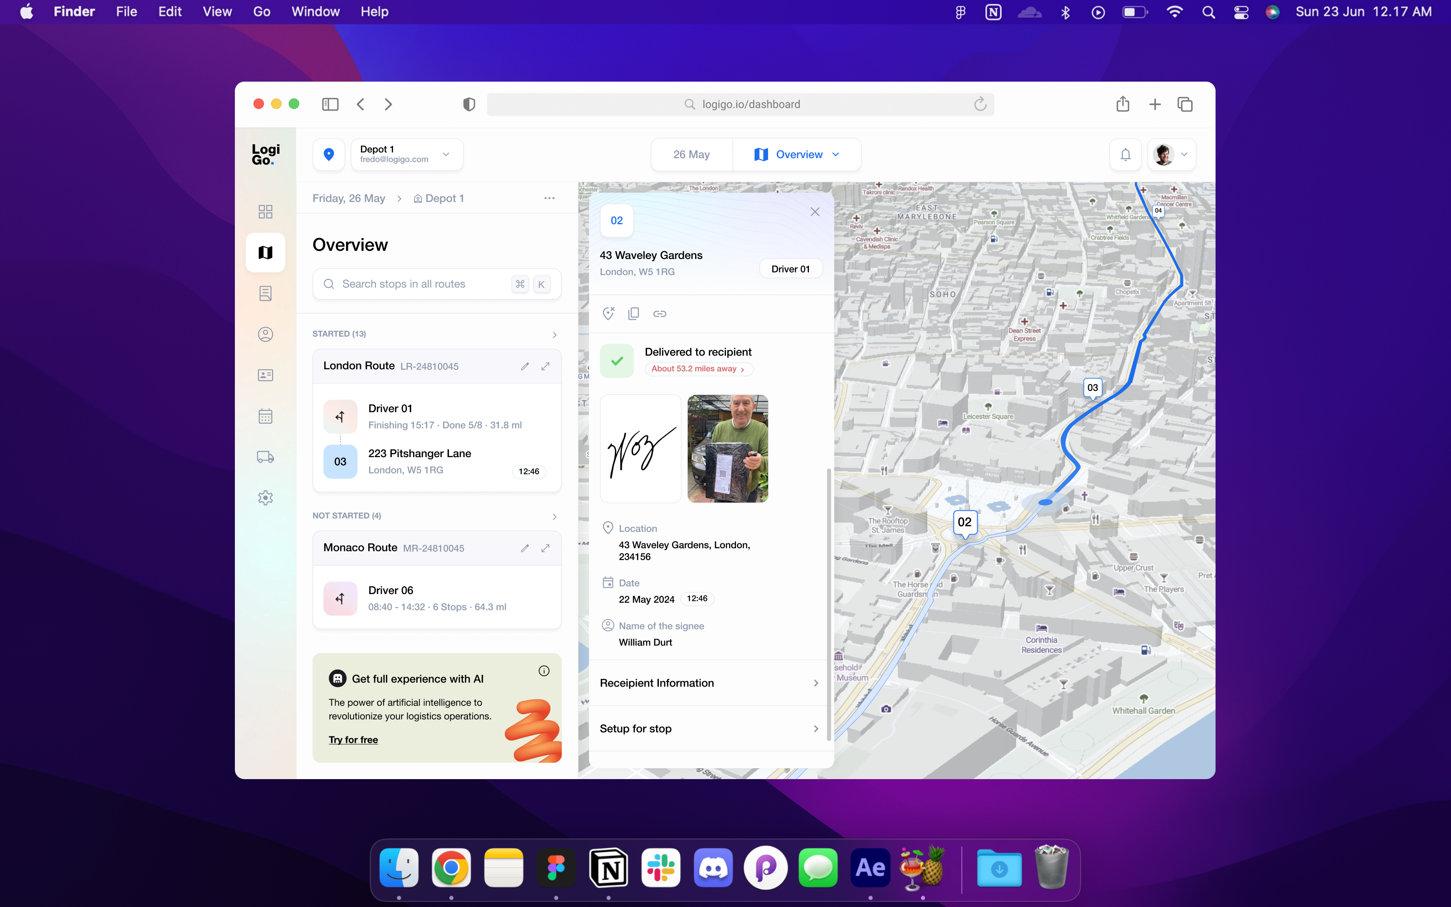Open the dashboard grid icon in sidebar

(265, 211)
